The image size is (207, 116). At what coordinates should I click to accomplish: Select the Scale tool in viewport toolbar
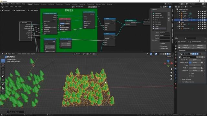[3, 76]
